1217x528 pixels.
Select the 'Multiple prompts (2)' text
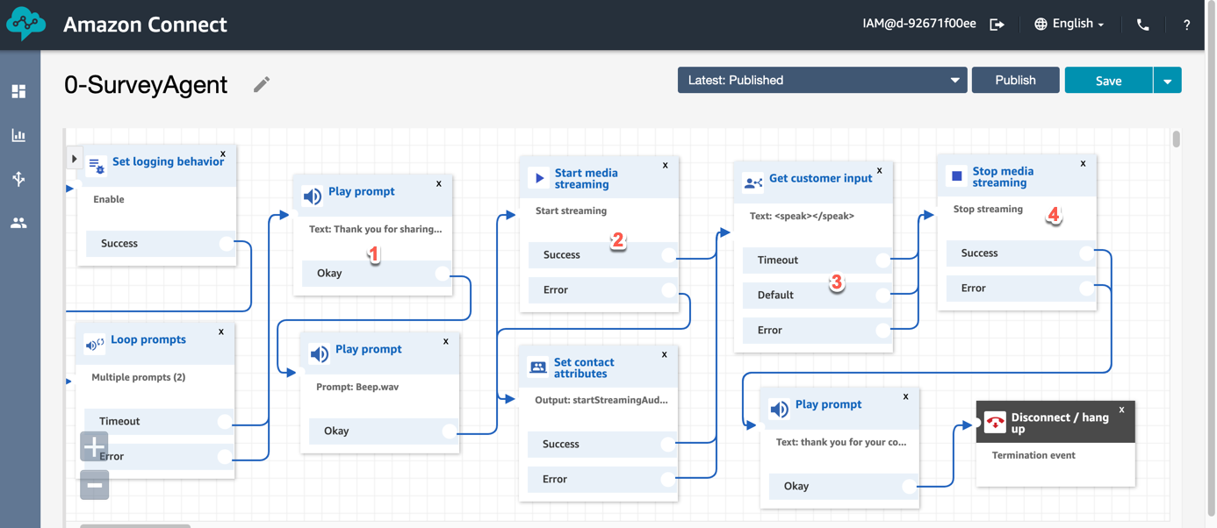139,377
